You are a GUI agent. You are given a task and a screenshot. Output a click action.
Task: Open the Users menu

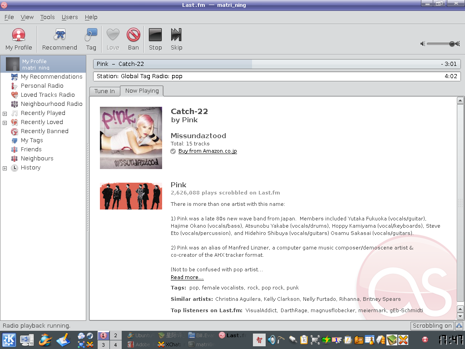pos(69,17)
